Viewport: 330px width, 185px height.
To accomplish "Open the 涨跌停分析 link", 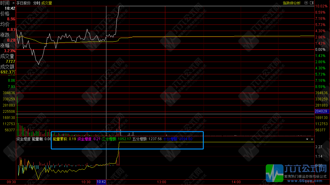I will pyautogui.click(x=291, y=3).
